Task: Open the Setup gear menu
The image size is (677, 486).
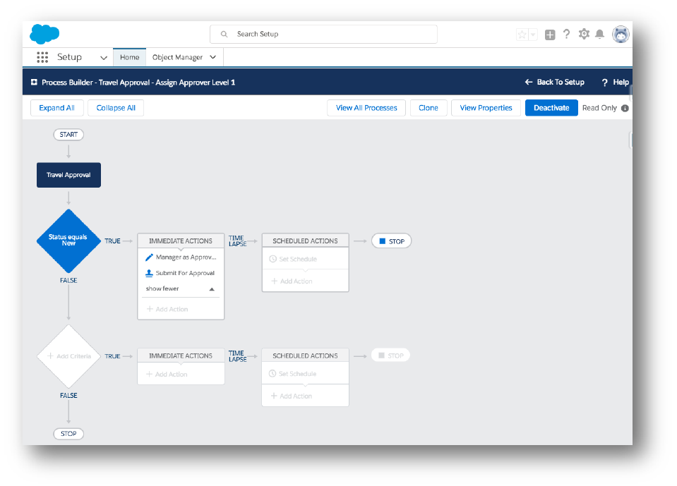Action: click(x=585, y=34)
